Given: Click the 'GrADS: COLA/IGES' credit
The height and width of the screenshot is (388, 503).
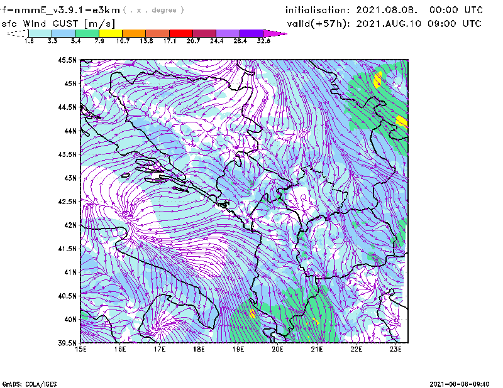Looking at the screenshot, I should tap(30, 384).
